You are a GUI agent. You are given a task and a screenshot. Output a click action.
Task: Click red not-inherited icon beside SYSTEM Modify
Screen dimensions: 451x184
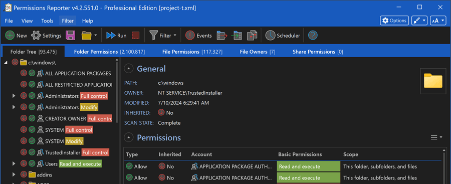(24, 141)
